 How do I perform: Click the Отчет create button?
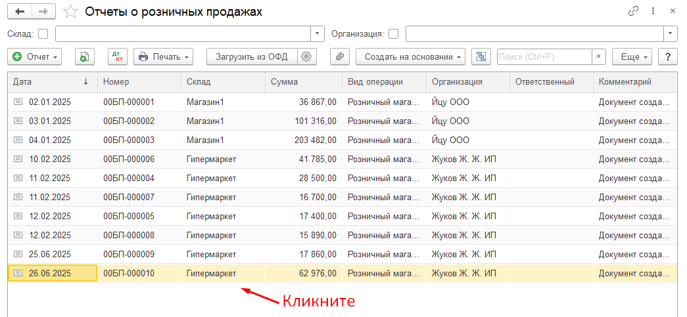pos(34,57)
